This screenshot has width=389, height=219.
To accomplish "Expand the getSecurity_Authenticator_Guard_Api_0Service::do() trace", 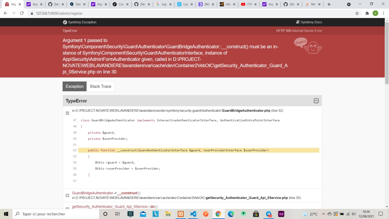I will click(x=67, y=208).
